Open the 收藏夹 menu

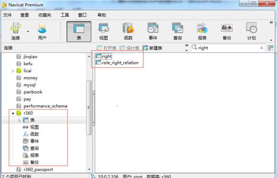click(45, 15)
